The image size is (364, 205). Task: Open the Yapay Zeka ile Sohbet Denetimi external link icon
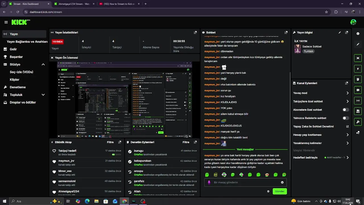[x=348, y=126]
